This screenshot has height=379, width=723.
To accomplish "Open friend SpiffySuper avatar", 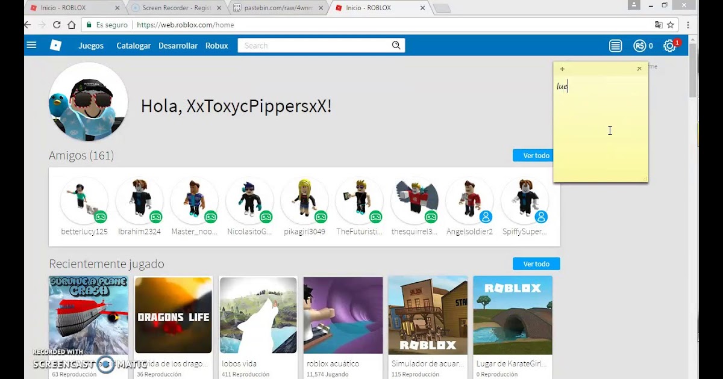I will point(525,201).
